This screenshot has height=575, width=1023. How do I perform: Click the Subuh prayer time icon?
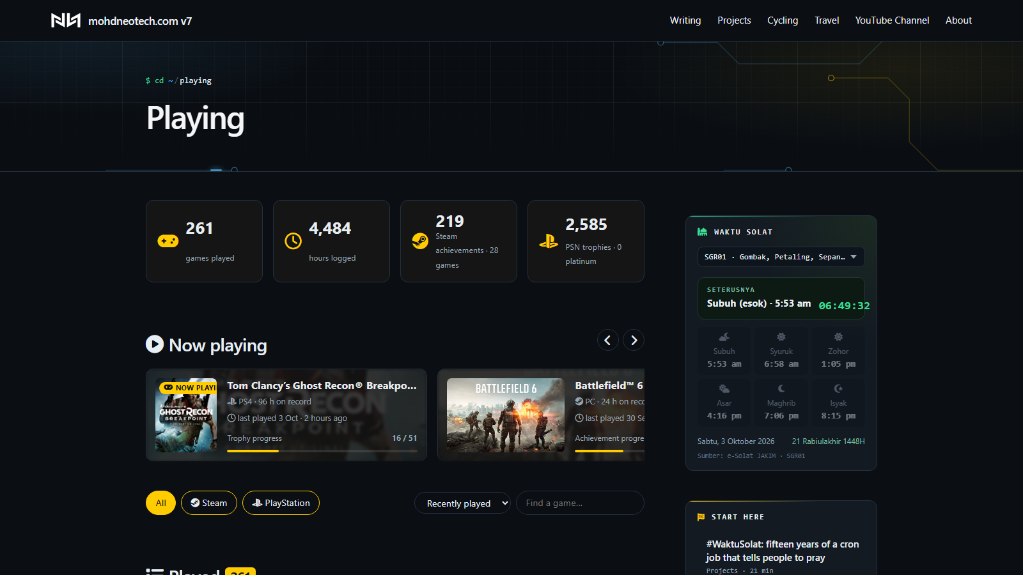point(724,337)
